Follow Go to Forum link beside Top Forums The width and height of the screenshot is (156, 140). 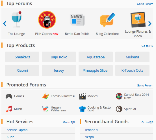(x=145, y=4)
